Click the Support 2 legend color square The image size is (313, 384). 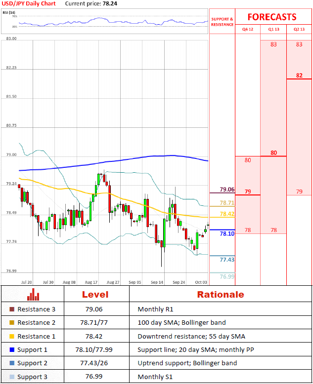coord(12,363)
